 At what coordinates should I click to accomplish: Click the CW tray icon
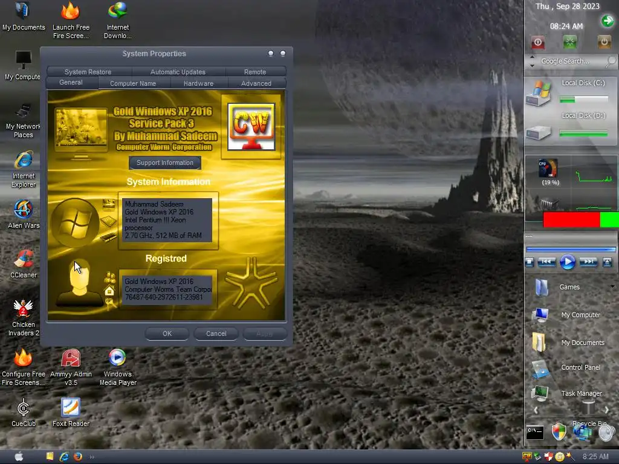[527, 457]
